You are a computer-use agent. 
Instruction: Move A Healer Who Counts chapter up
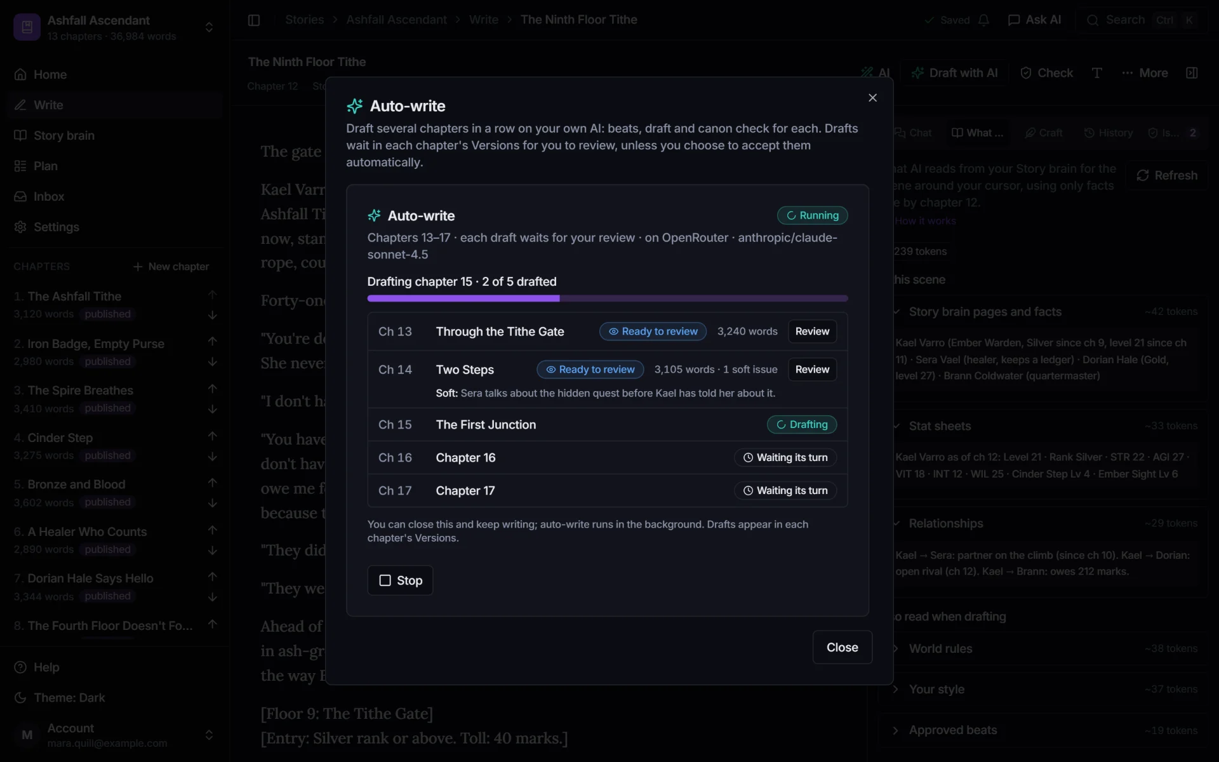click(x=213, y=530)
